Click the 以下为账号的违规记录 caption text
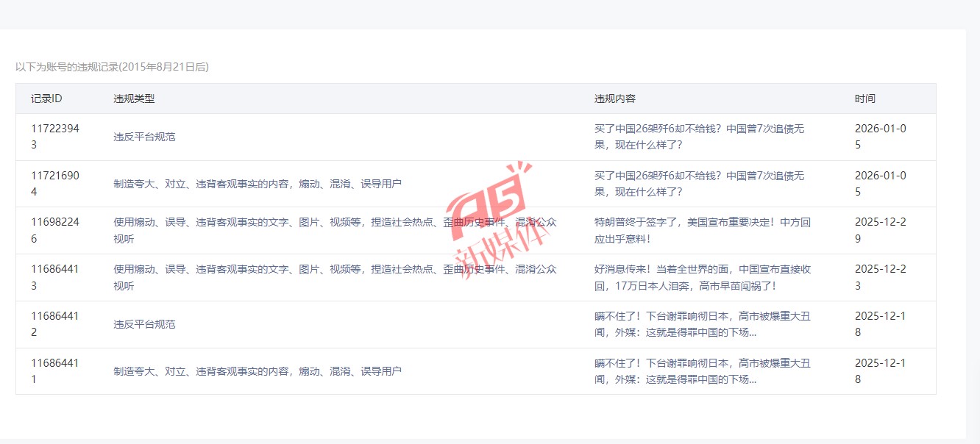The height and width of the screenshot is (444, 980). pyautogui.click(x=112, y=67)
